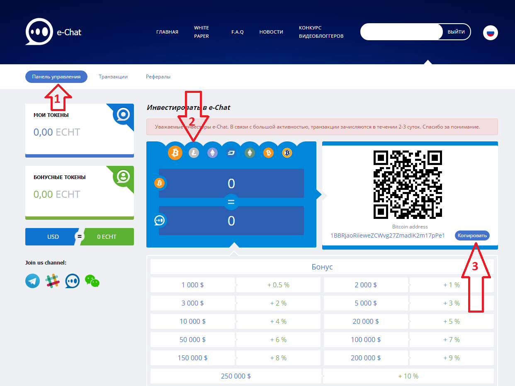Click the БОНУСНЫЕ ТОКЕНЫ 0,00 ECHT value

point(57,194)
